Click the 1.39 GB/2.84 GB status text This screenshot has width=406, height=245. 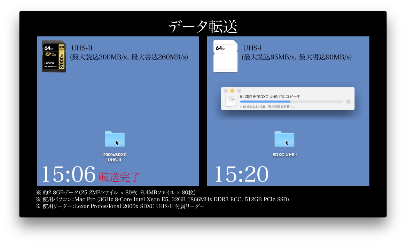[x=267, y=107]
